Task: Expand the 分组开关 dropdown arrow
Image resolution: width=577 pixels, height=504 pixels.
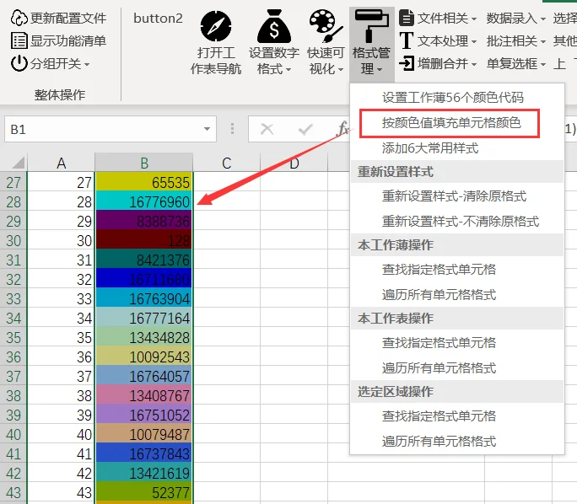Action: tap(87, 64)
